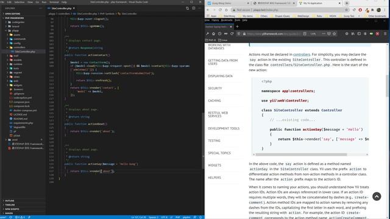Click the PHP language mode in status bar

(x=177, y=217)
